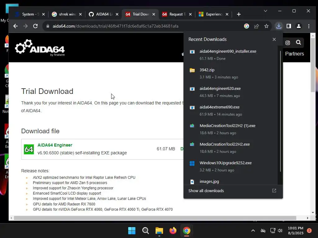The image size is (318, 238).
Task: Open notification badge showing 2
Action: [x=309, y=231]
